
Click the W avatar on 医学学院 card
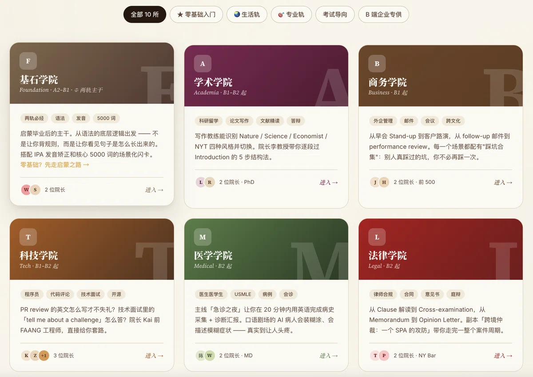(210, 356)
